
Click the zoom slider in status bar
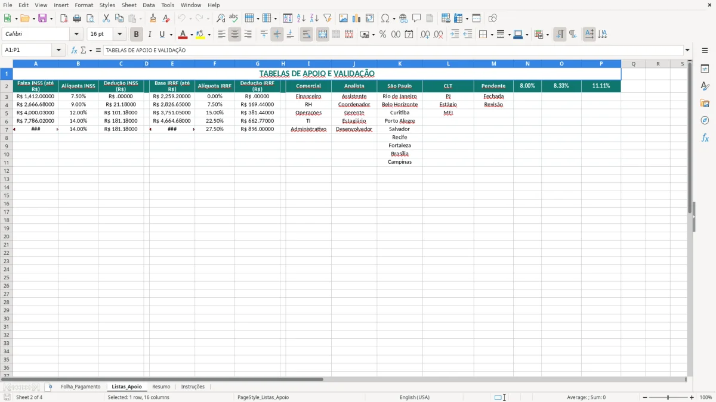point(668,397)
